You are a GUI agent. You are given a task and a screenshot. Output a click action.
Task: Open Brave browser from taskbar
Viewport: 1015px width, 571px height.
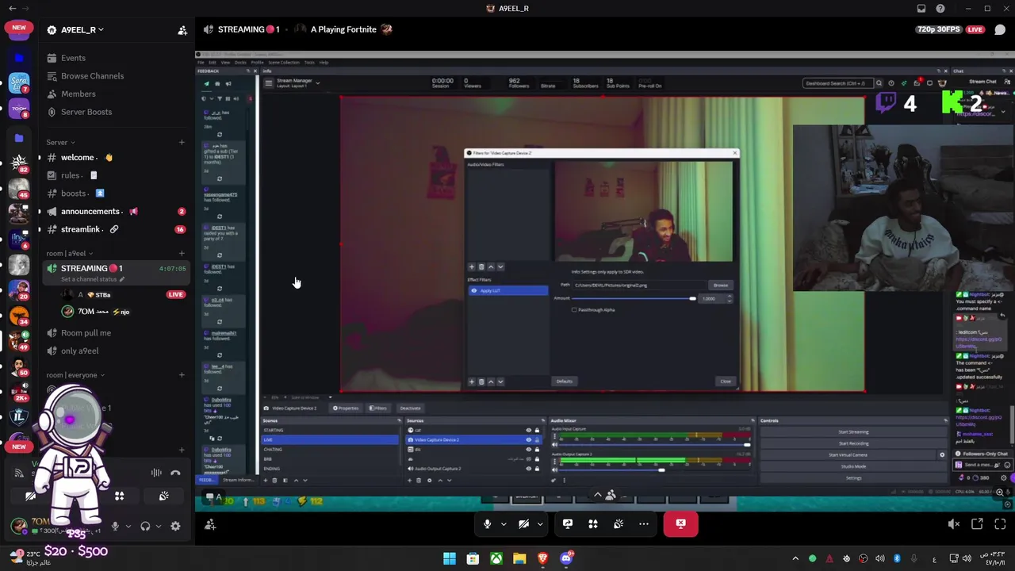(542, 558)
